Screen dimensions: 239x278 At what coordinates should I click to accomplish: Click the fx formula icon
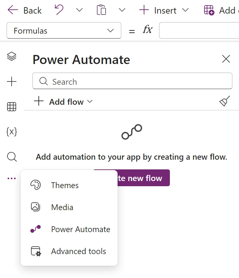click(x=147, y=29)
